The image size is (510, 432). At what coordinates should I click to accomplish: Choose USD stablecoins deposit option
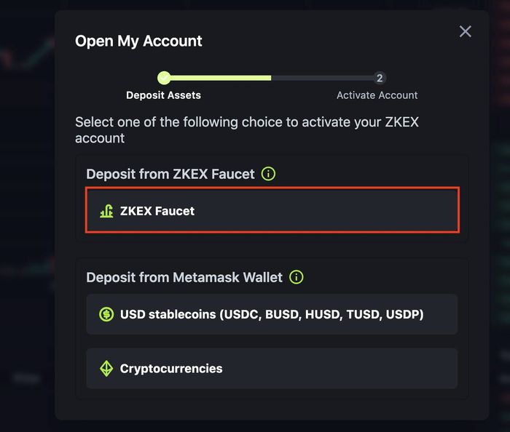pyautogui.click(x=272, y=314)
